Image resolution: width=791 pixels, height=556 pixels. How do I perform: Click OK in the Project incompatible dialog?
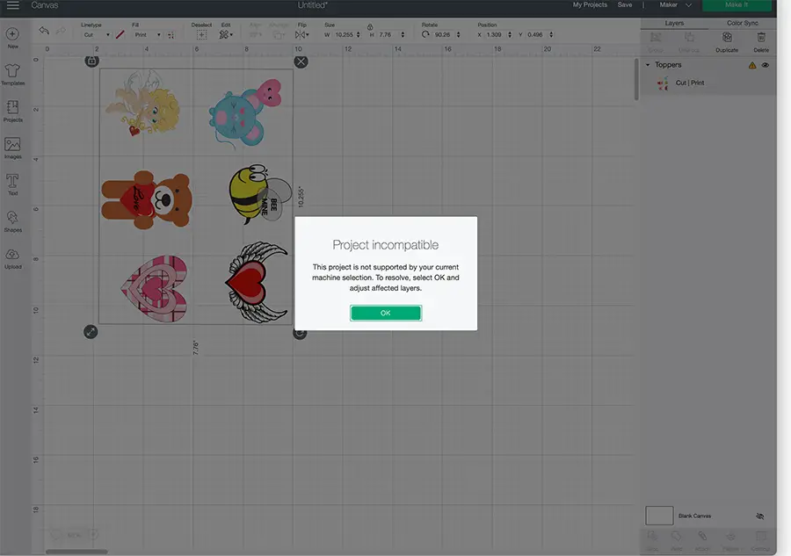coord(386,313)
